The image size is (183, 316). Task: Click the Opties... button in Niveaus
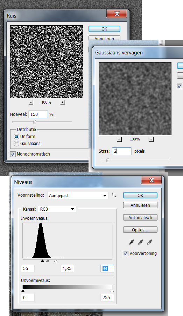click(x=140, y=230)
